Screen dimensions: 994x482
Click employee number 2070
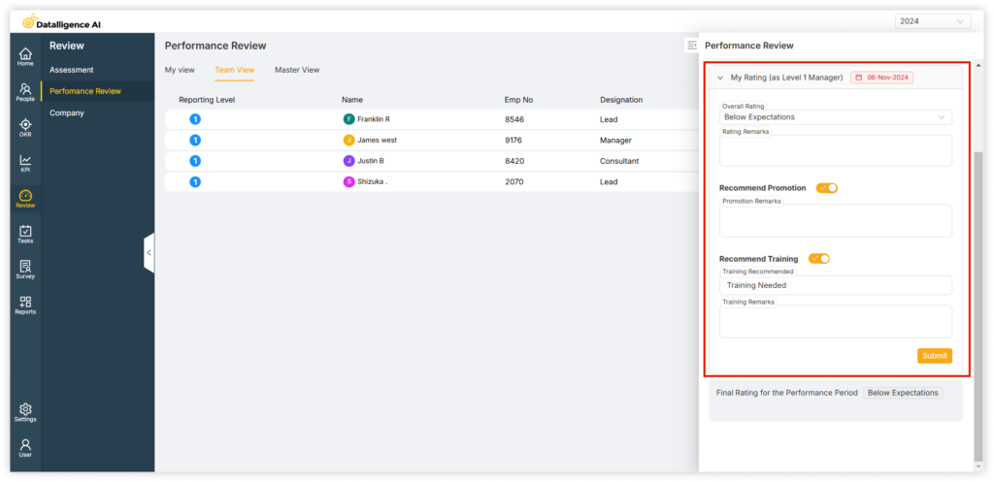point(514,181)
